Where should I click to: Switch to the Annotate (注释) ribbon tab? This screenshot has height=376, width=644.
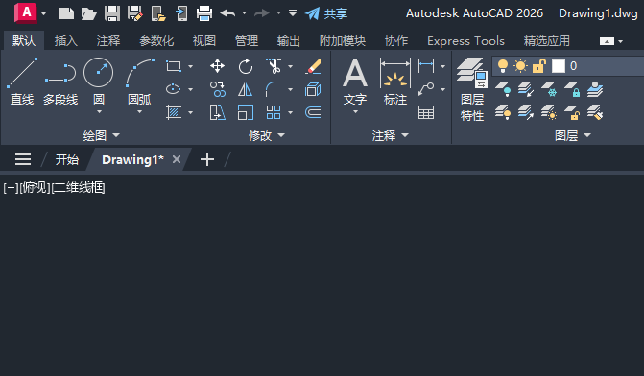(108, 41)
